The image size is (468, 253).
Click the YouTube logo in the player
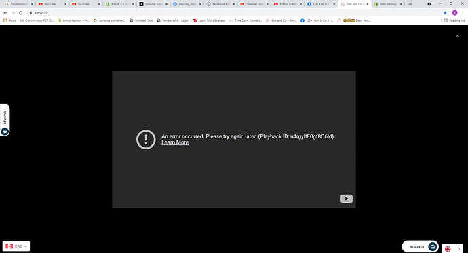tap(346, 199)
